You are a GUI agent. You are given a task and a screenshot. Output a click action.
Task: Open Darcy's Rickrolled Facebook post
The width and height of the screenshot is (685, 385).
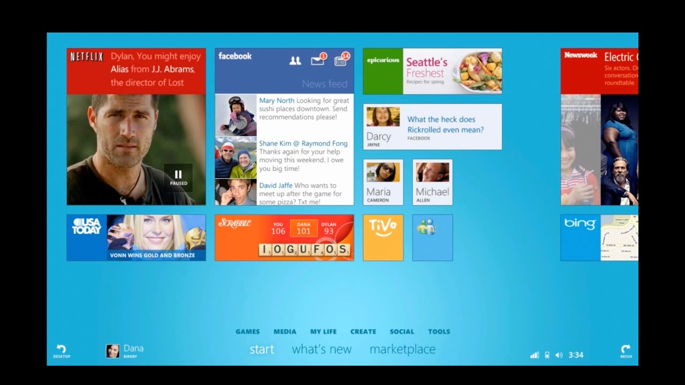pos(445,125)
